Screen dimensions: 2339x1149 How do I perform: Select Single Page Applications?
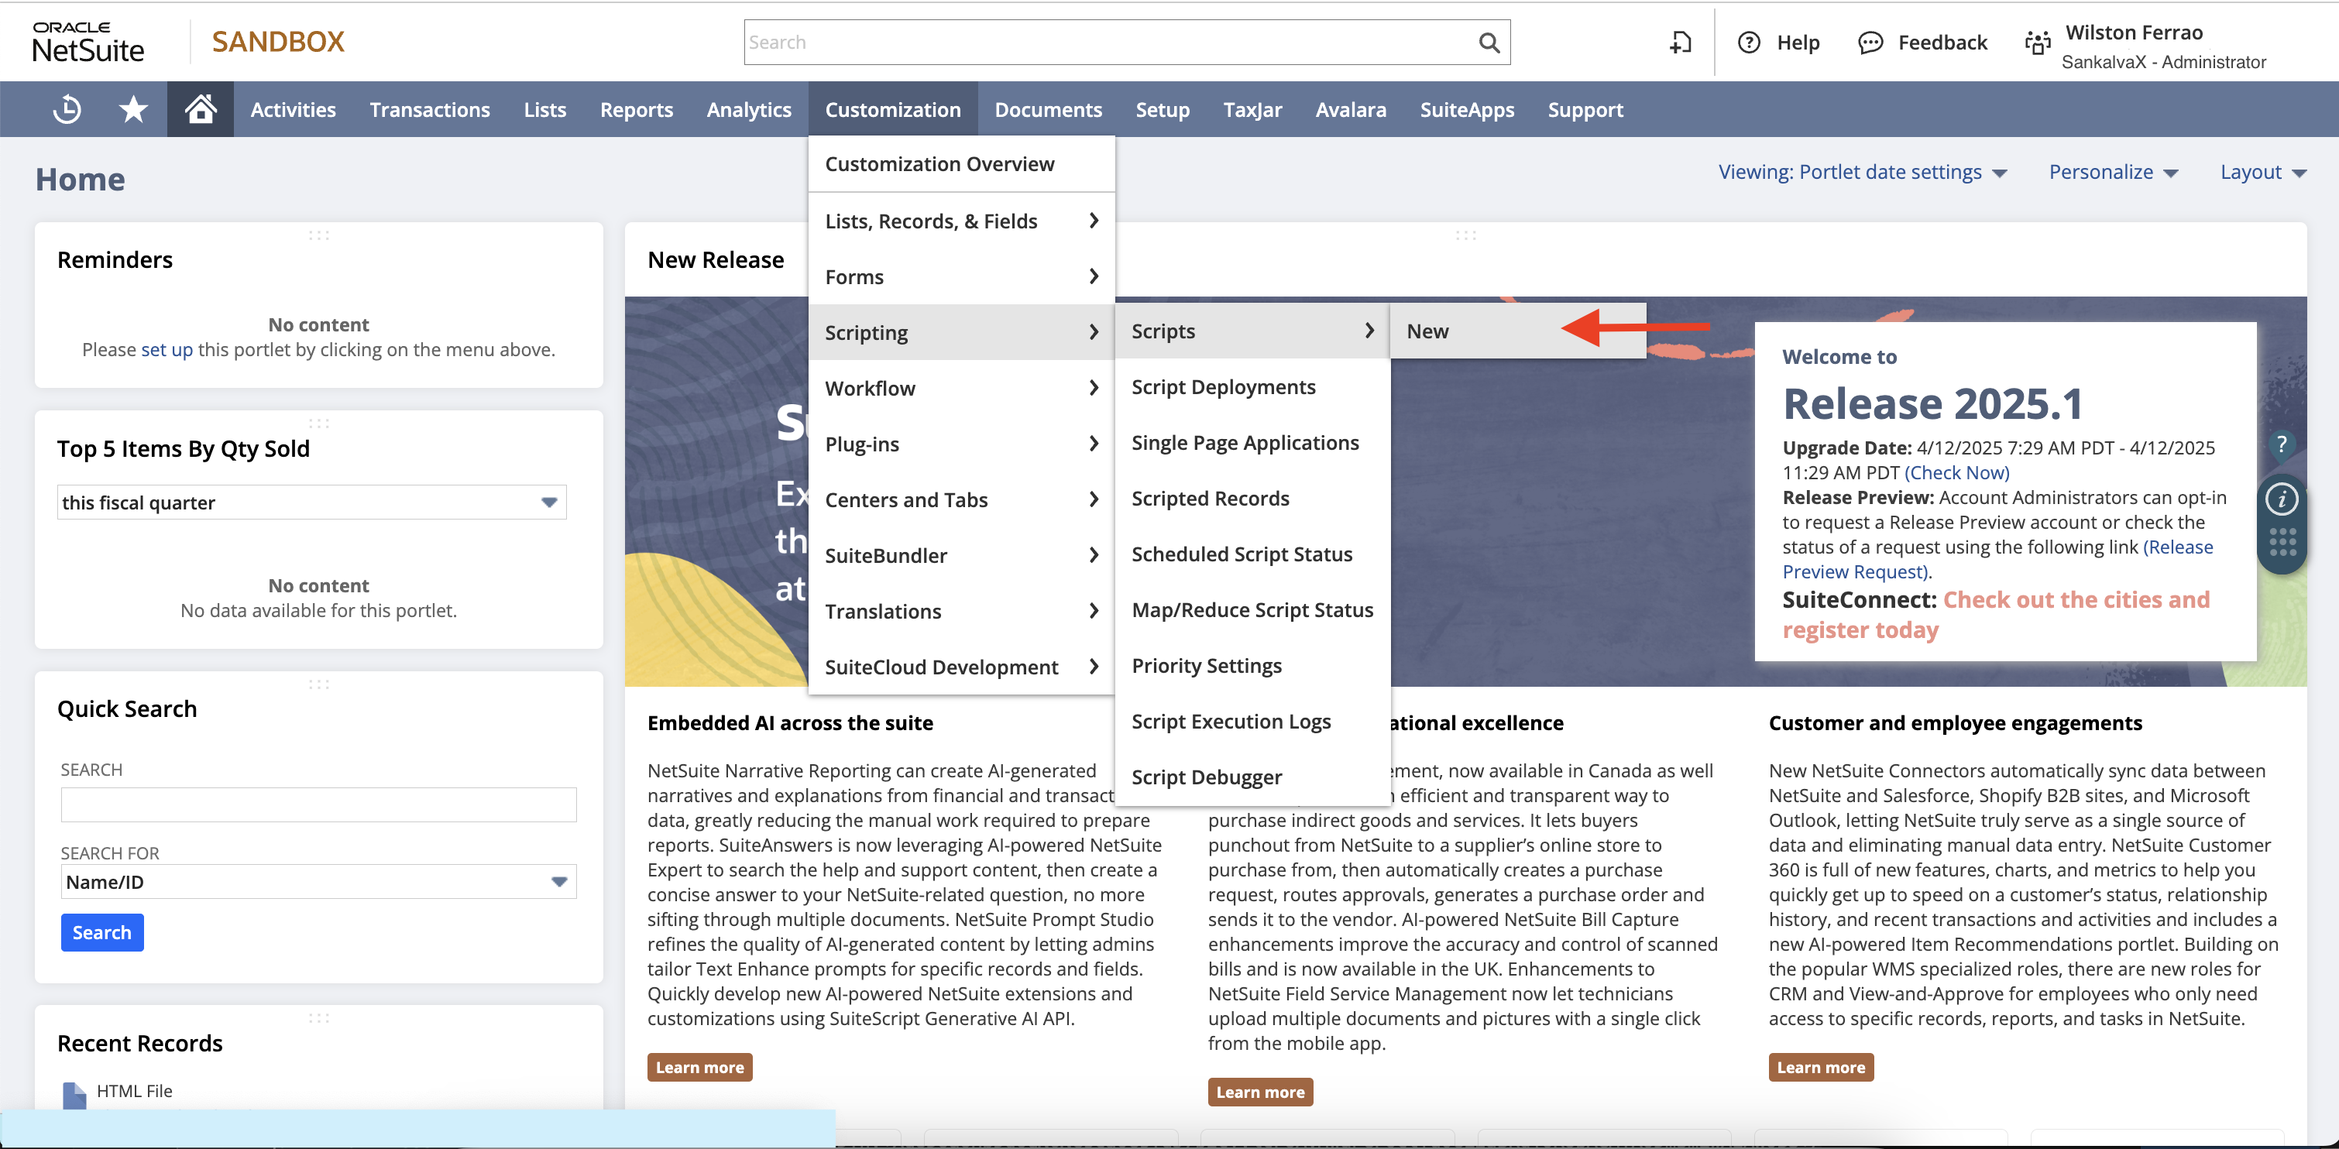[x=1252, y=443]
